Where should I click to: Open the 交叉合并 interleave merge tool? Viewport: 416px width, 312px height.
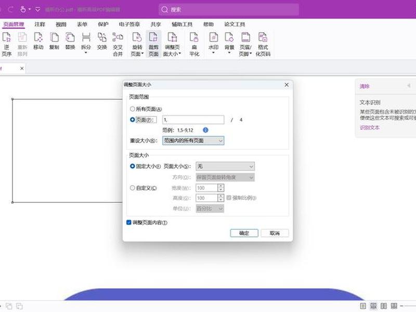[x=118, y=44]
